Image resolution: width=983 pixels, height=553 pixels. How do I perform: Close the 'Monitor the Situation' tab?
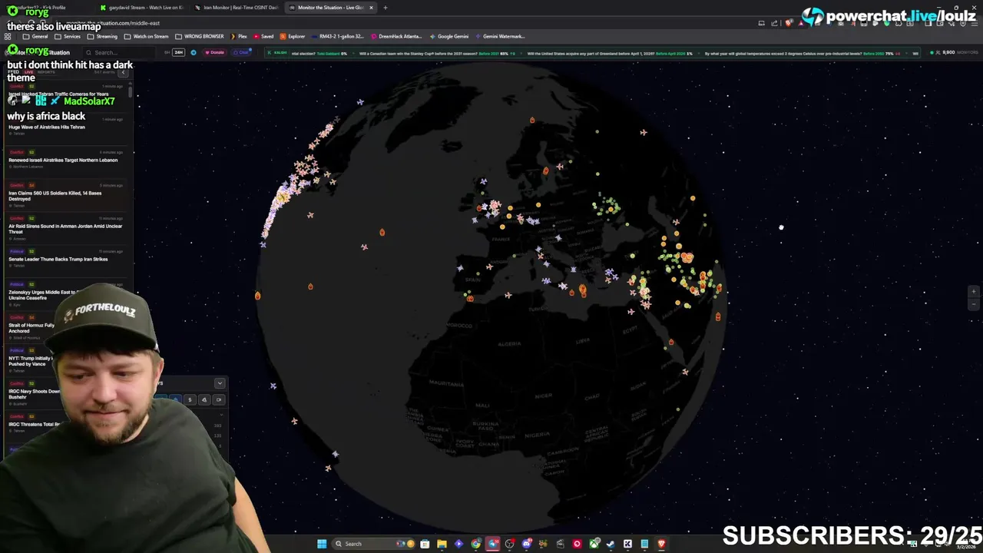pos(371,8)
